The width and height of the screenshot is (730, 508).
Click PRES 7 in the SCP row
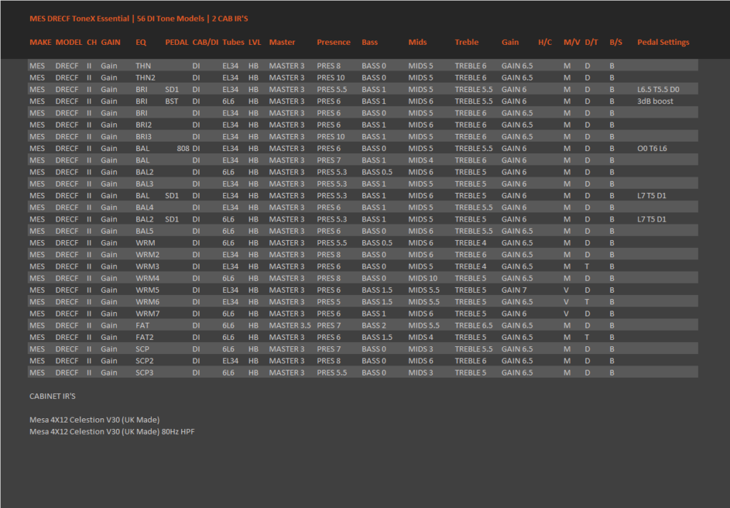tap(329, 349)
